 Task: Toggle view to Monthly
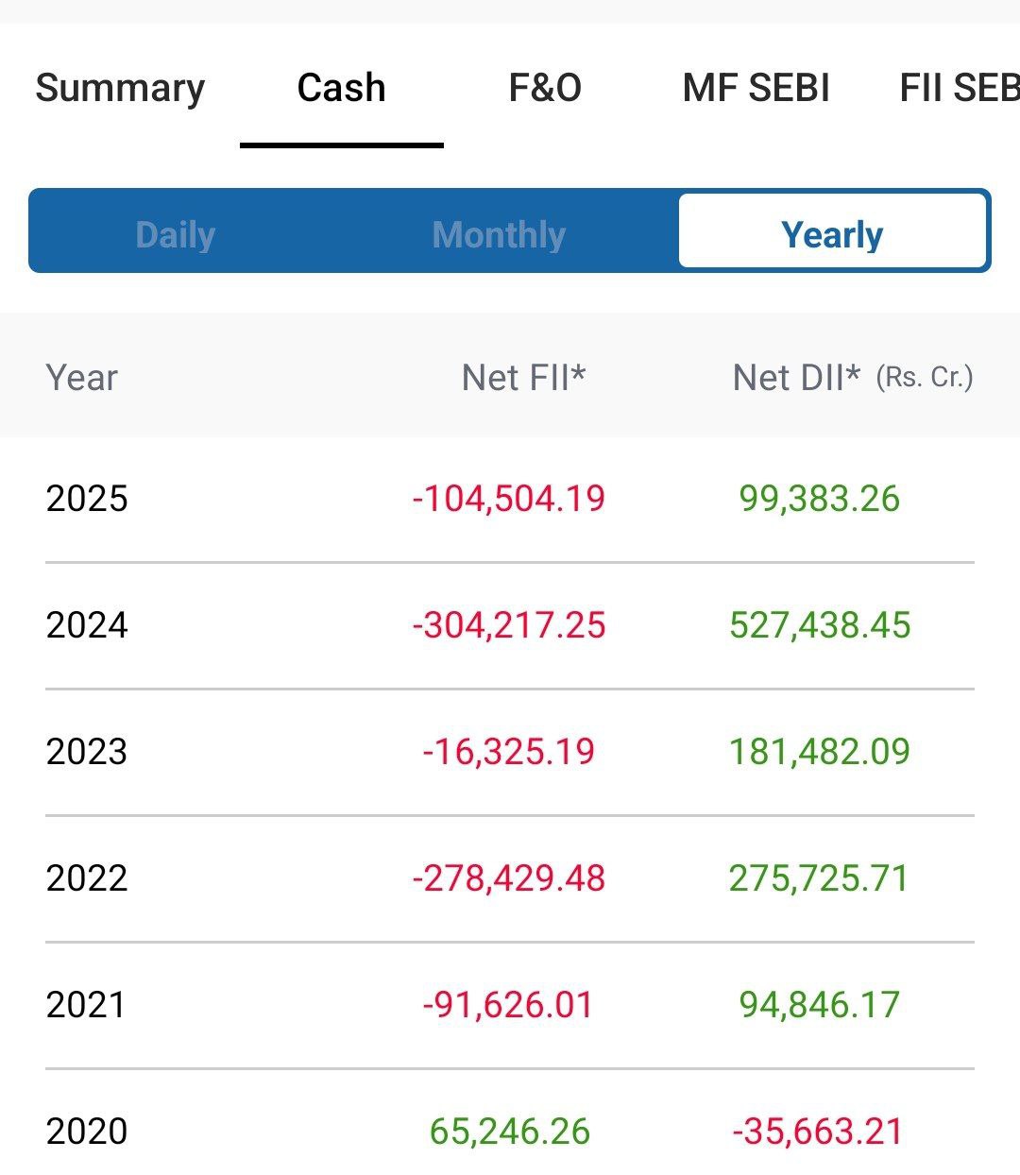click(499, 234)
